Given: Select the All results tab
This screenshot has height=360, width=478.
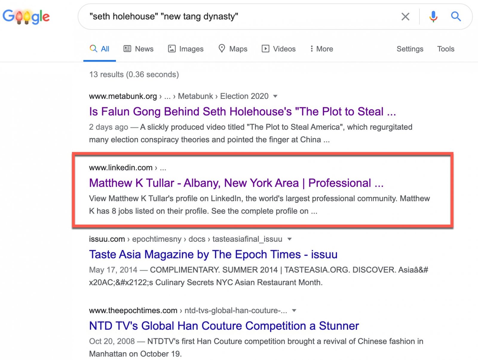Looking at the screenshot, I should pos(99,49).
